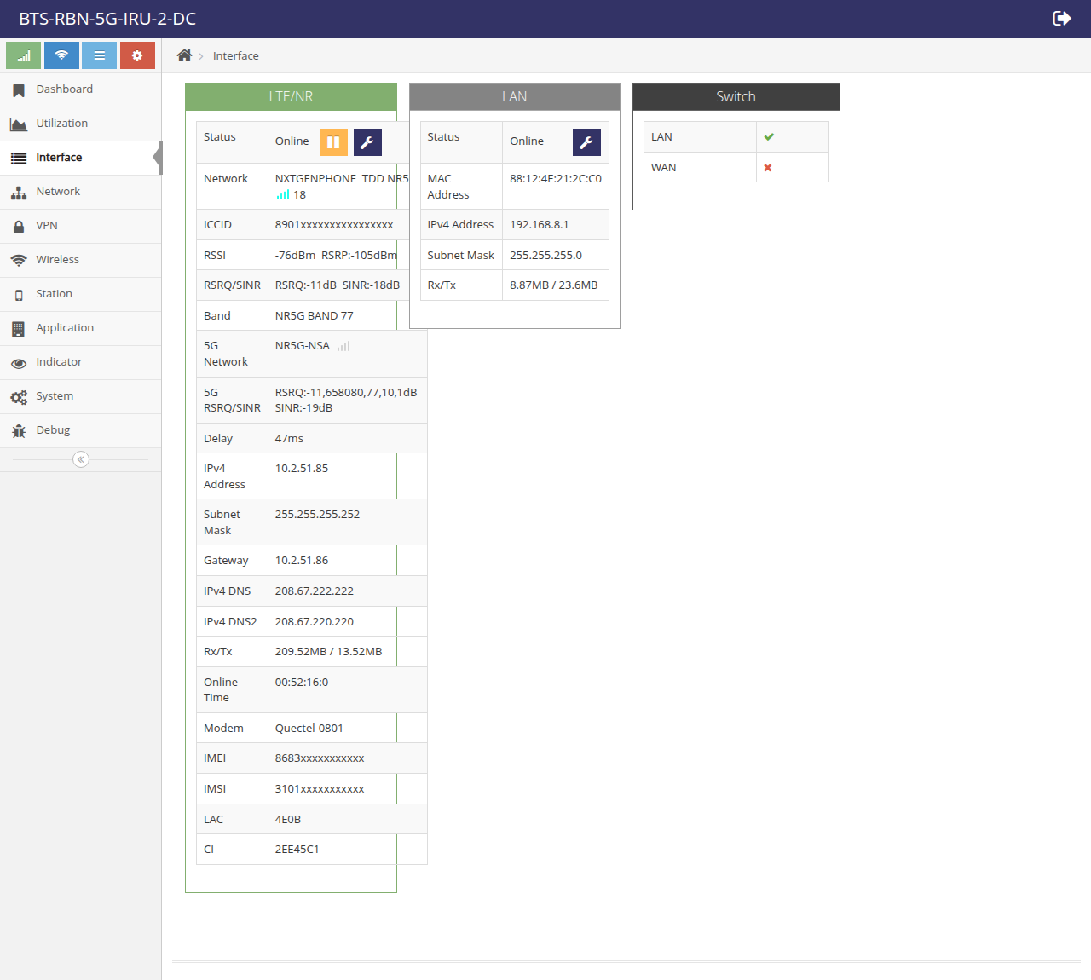The height and width of the screenshot is (980, 1091).
Task: Click the green check for LAN switch
Action: tap(769, 137)
